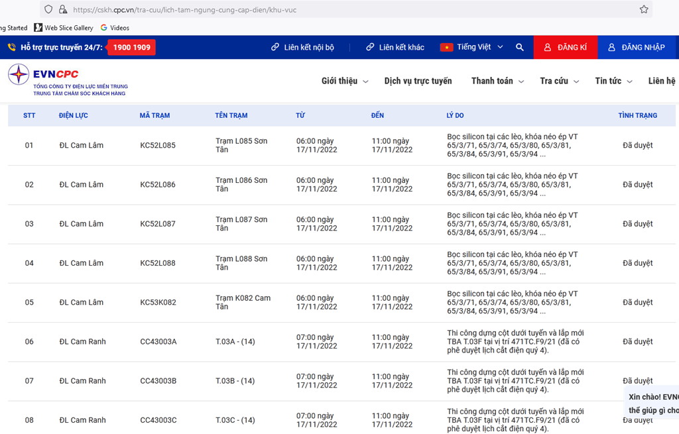Viewport: 679px width, 434px height.
Task: Open the Videos bookmark
Action: [115, 28]
